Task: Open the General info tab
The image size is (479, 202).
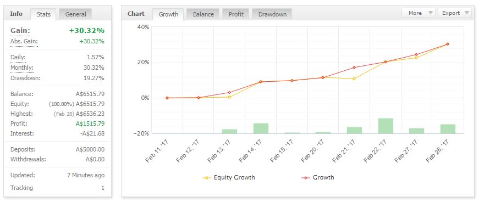Action: click(75, 14)
